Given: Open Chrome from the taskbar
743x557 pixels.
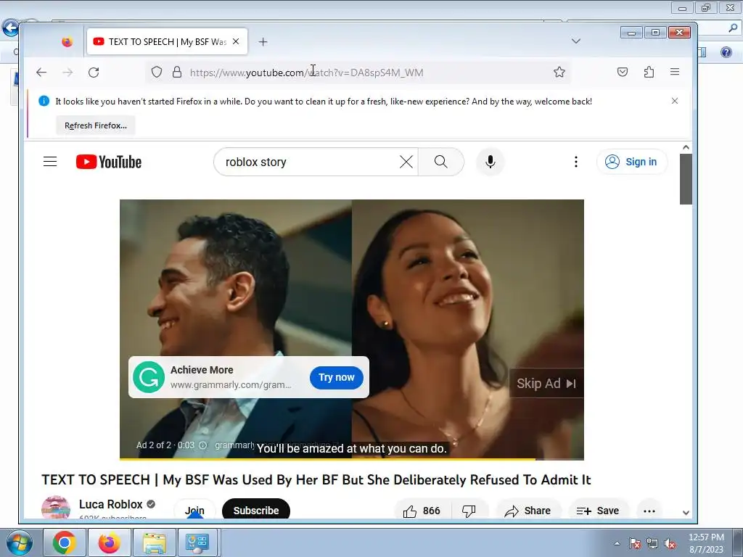Looking at the screenshot, I should pyautogui.click(x=65, y=542).
